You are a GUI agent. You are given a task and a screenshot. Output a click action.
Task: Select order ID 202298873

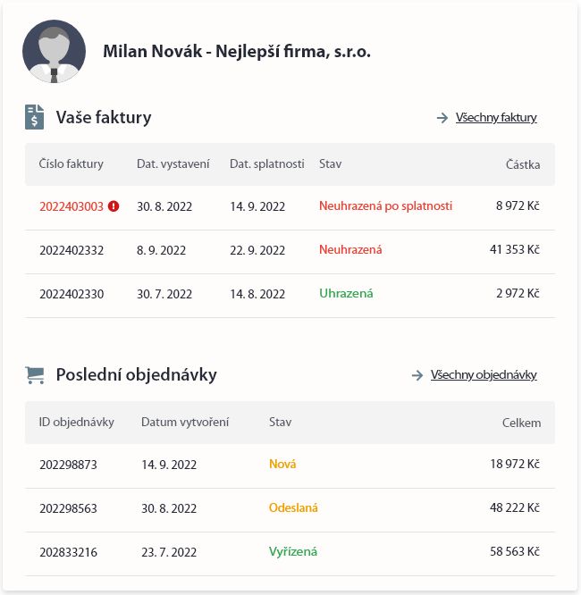[x=68, y=465]
